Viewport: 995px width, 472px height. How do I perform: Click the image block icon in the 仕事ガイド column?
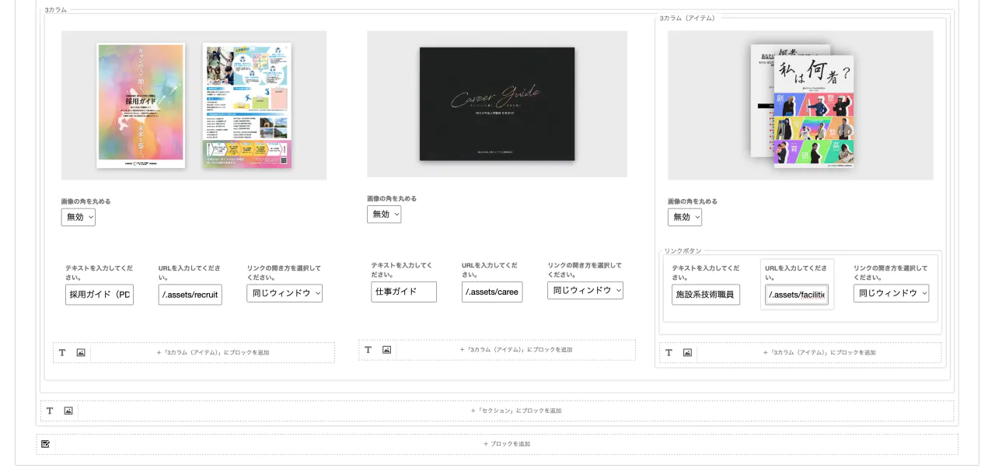(386, 350)
